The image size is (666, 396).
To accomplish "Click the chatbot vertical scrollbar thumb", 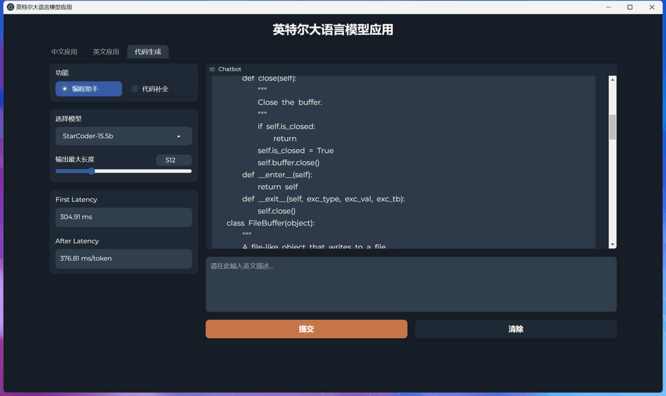I will click(x=613, y=127).
